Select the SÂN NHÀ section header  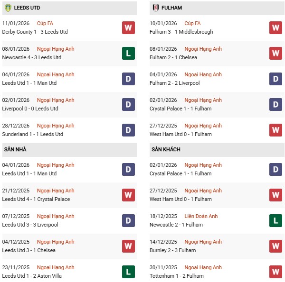(15, 150)
